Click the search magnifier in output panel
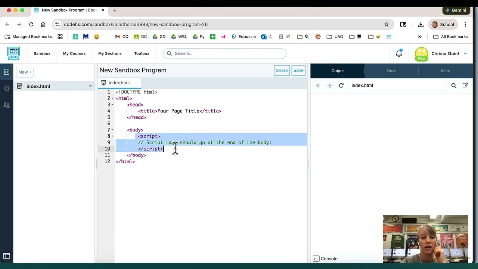The image size is (478, 269). coord(454,86)
